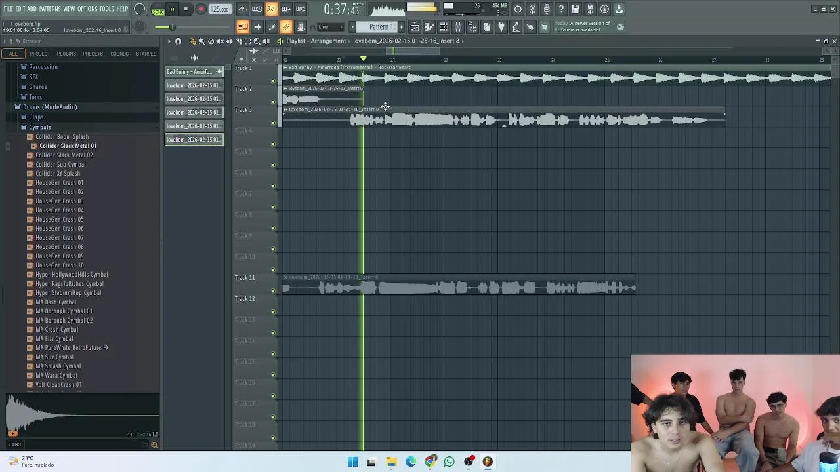840x472 pixels.
Task: Select the MA Fizz Cymbal sample
Action: (x=54, y=339)
